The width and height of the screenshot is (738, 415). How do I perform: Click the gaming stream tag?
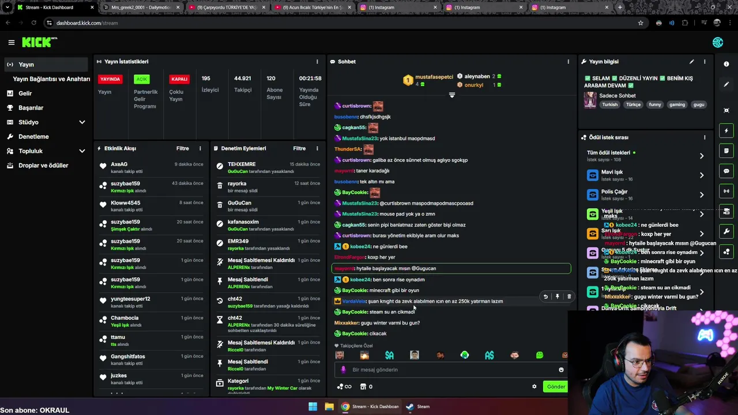pos(677,105)
